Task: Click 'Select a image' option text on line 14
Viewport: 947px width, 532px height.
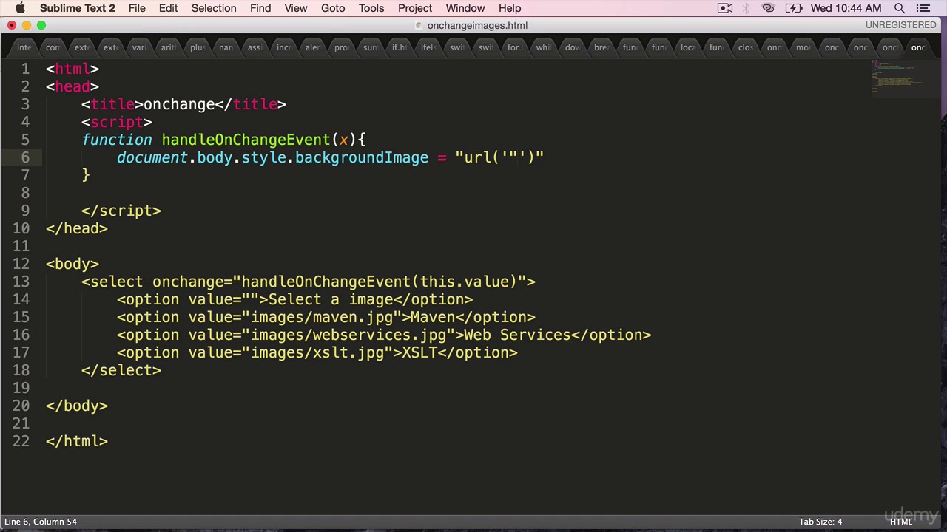Action: [330, 299]
